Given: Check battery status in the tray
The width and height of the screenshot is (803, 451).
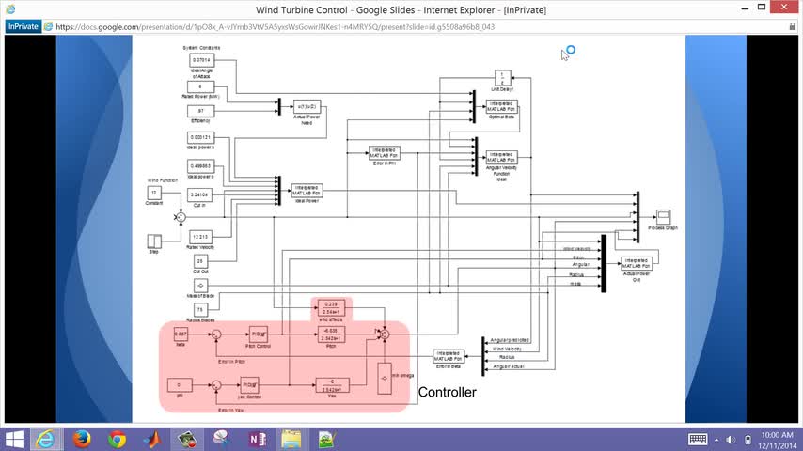Looking at the screenshot, I should [x=748, y=440].
